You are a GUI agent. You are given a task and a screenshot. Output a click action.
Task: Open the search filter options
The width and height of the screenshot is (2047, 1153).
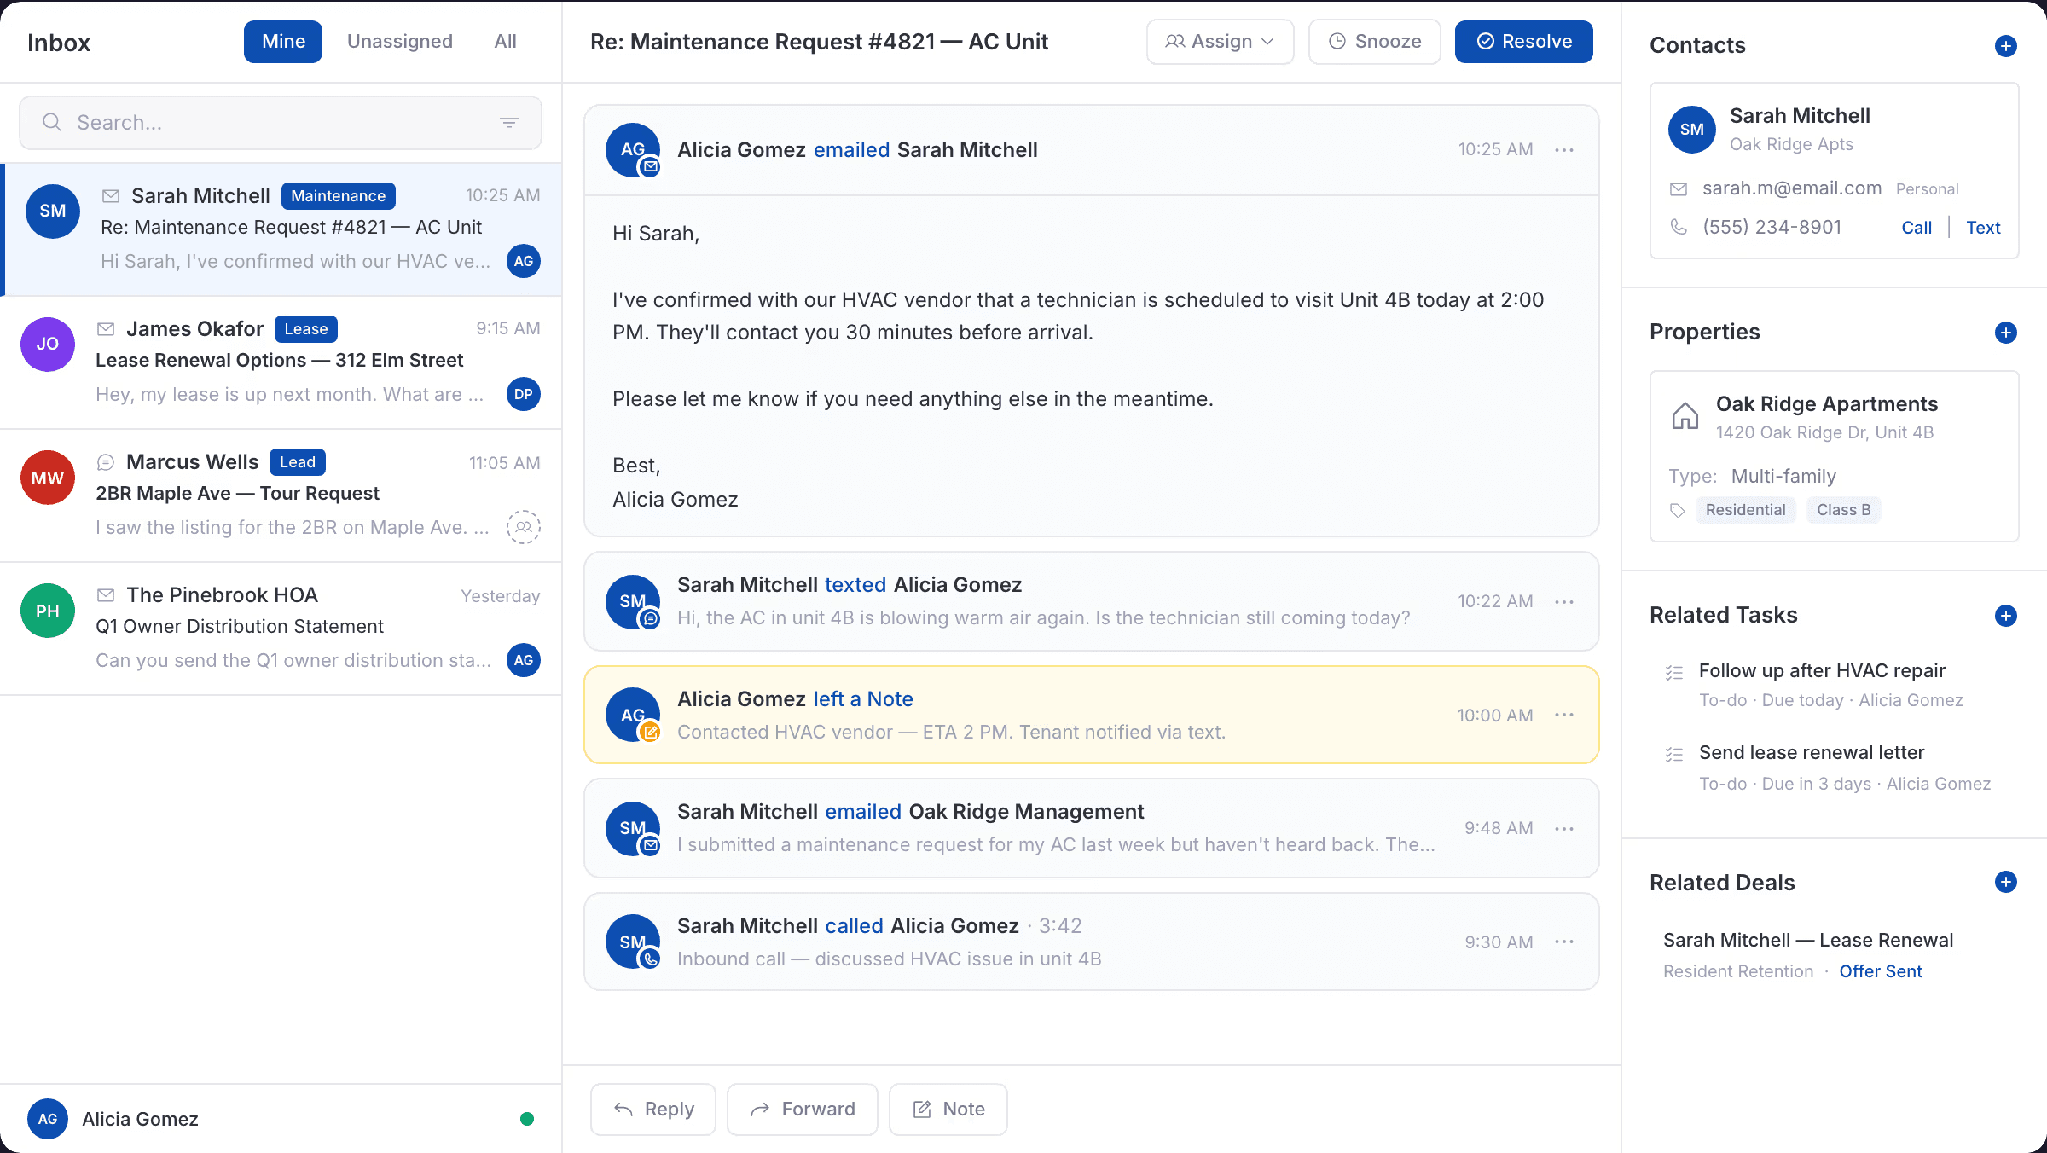coord(509,122)
